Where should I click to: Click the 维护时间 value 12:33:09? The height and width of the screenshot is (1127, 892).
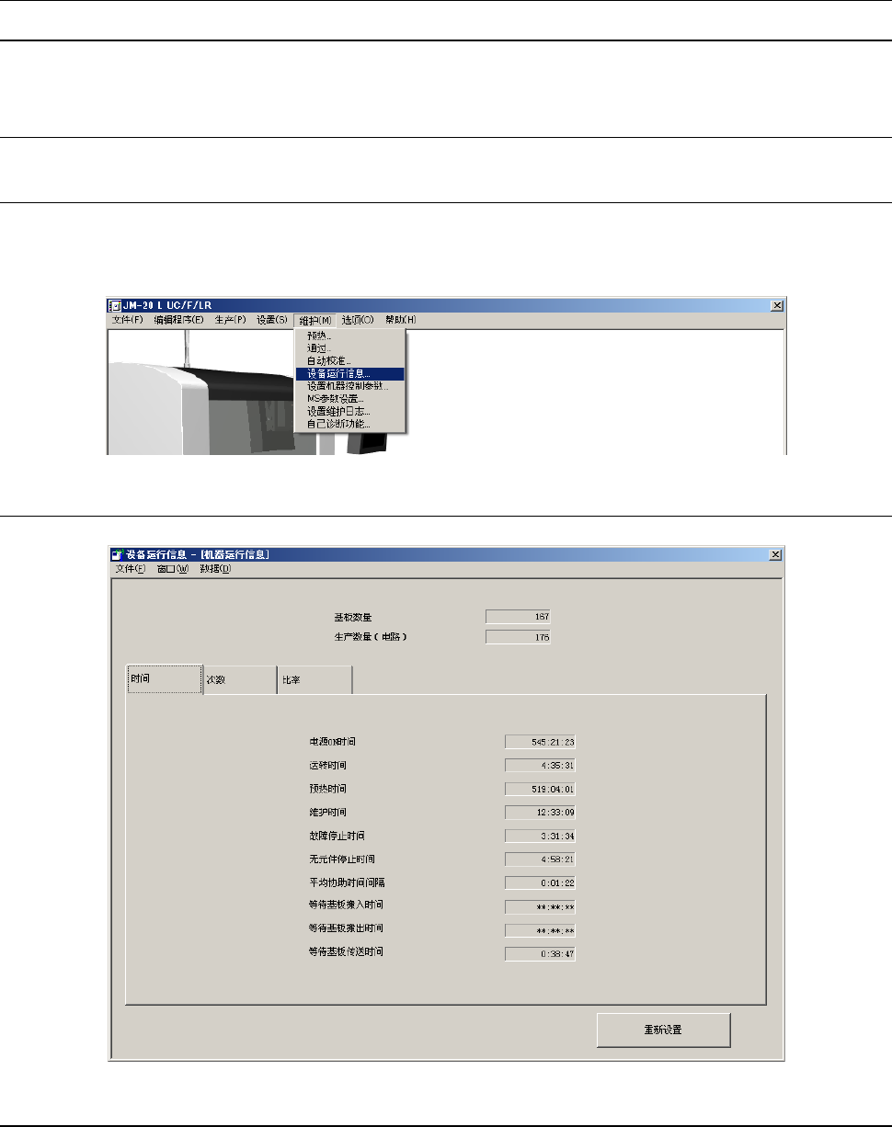540,813
